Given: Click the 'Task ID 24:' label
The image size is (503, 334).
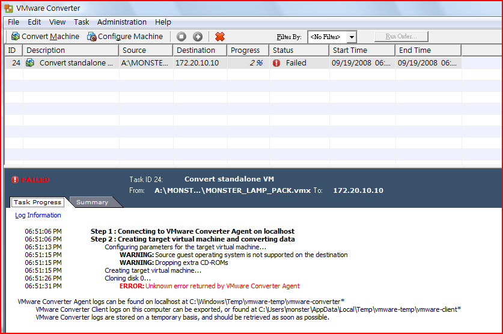Looking at the screenshot, I should pyautogui.click(x=146, y=180).
